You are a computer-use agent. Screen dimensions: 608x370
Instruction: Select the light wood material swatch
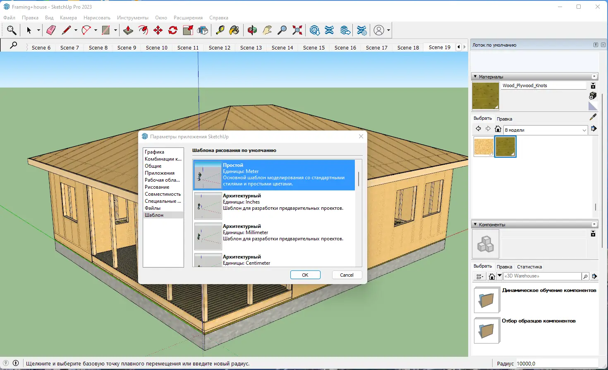pos(484,147)
